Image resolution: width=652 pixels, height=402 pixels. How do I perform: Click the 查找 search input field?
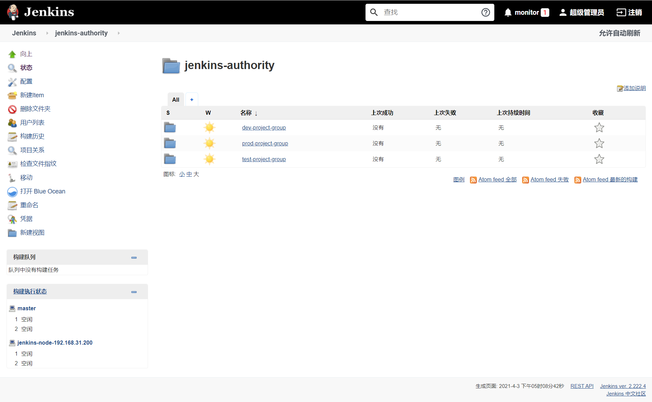pyautogui.click(x=429, y=12)
